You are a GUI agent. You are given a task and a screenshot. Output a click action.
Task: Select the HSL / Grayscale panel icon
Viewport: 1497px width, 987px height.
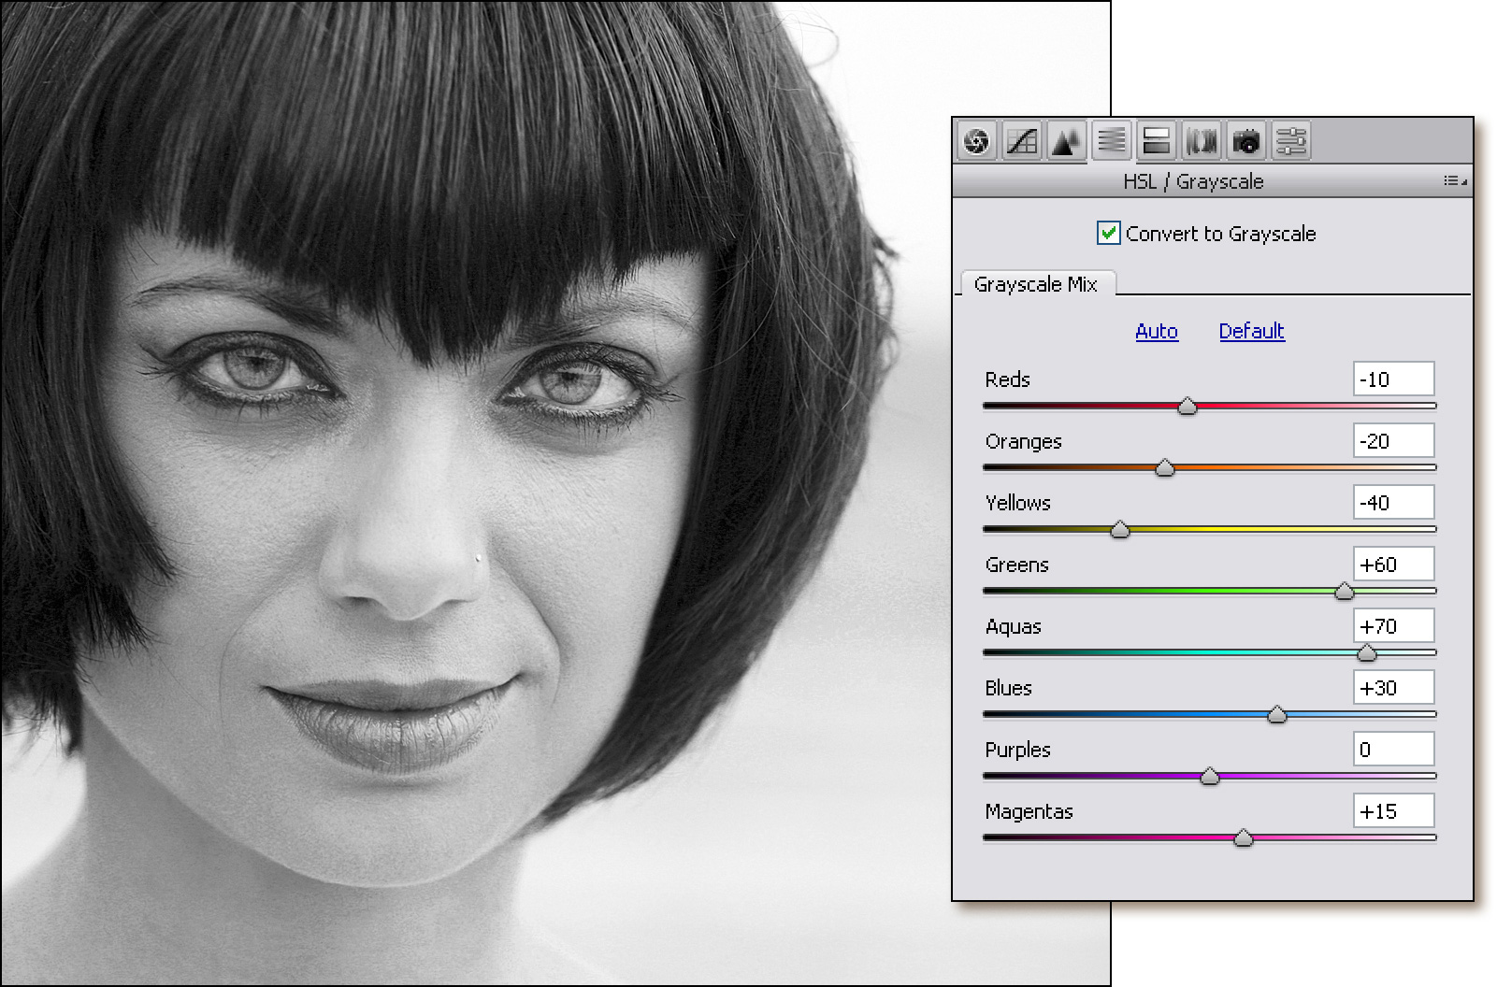click(1111, 142)
